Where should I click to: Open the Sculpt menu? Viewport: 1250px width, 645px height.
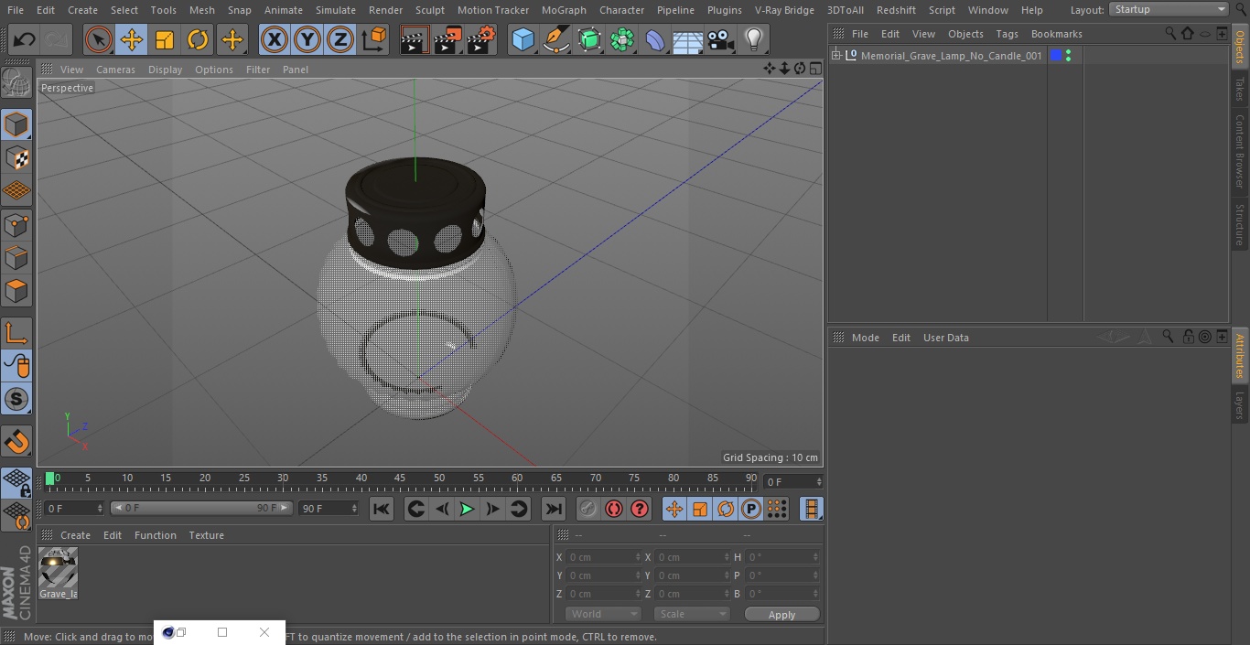pyautogui.click(x=429, y=10)
